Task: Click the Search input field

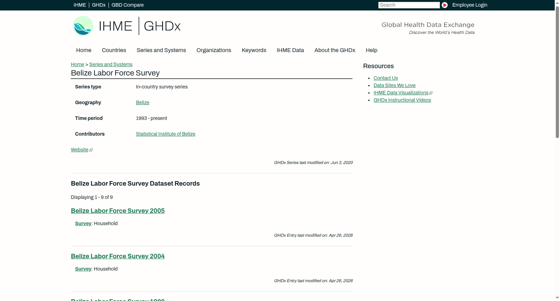Action: 409,5
